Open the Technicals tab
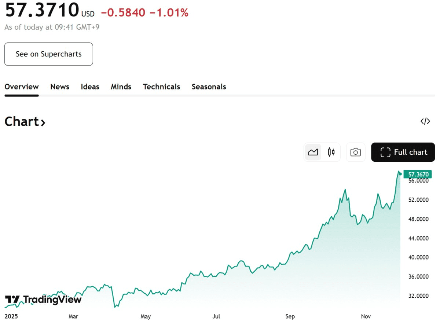440x323 pixels. 161,87
